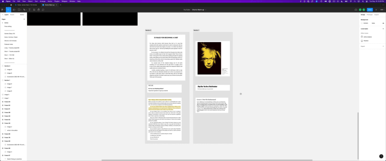Add a local style with plus icon

pyautogui.click(x=383, y=29)
